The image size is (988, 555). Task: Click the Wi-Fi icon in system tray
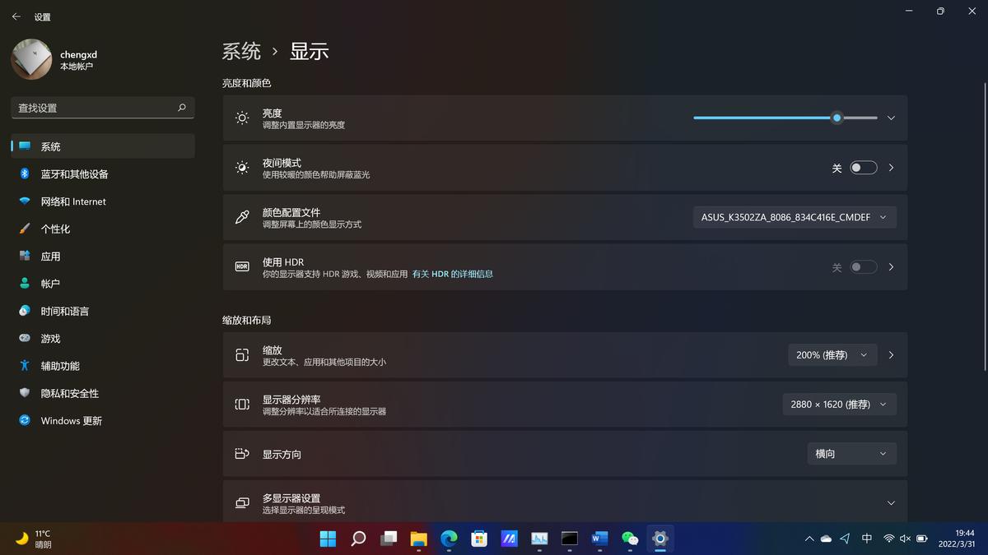tap(889, 539)
